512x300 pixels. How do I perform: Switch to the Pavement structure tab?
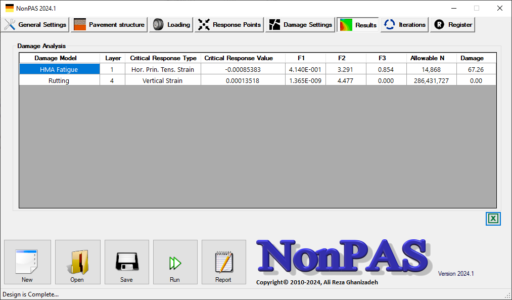[x=109, y=25]
